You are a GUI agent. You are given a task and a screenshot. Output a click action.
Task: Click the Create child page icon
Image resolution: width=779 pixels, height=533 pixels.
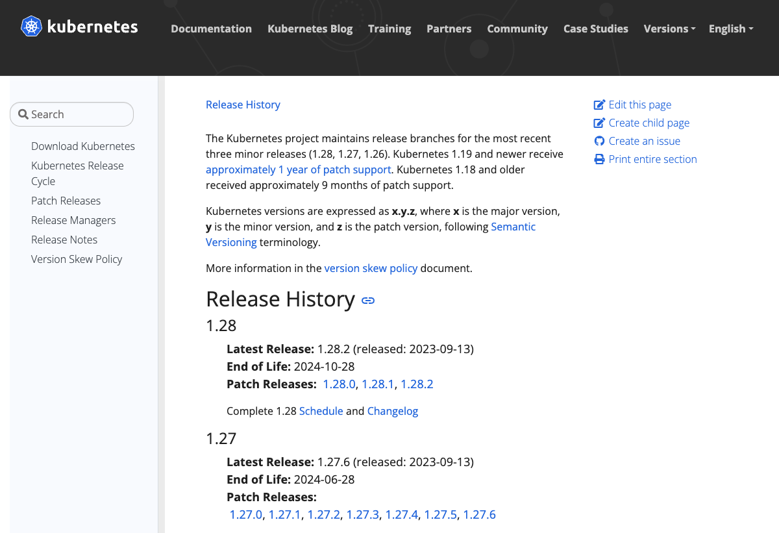click(x=599, y=122)
